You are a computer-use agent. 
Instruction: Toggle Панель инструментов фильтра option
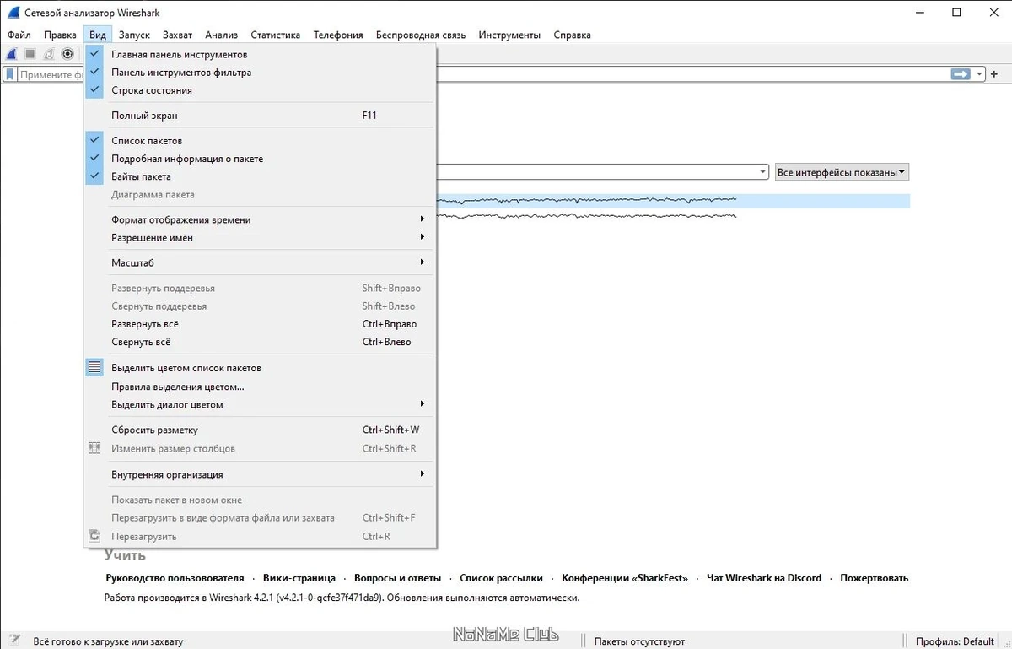(x=259, y=73)
